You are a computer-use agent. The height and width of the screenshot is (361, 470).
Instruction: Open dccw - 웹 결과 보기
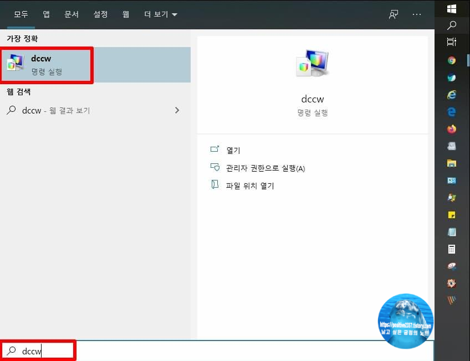(95, 110)
